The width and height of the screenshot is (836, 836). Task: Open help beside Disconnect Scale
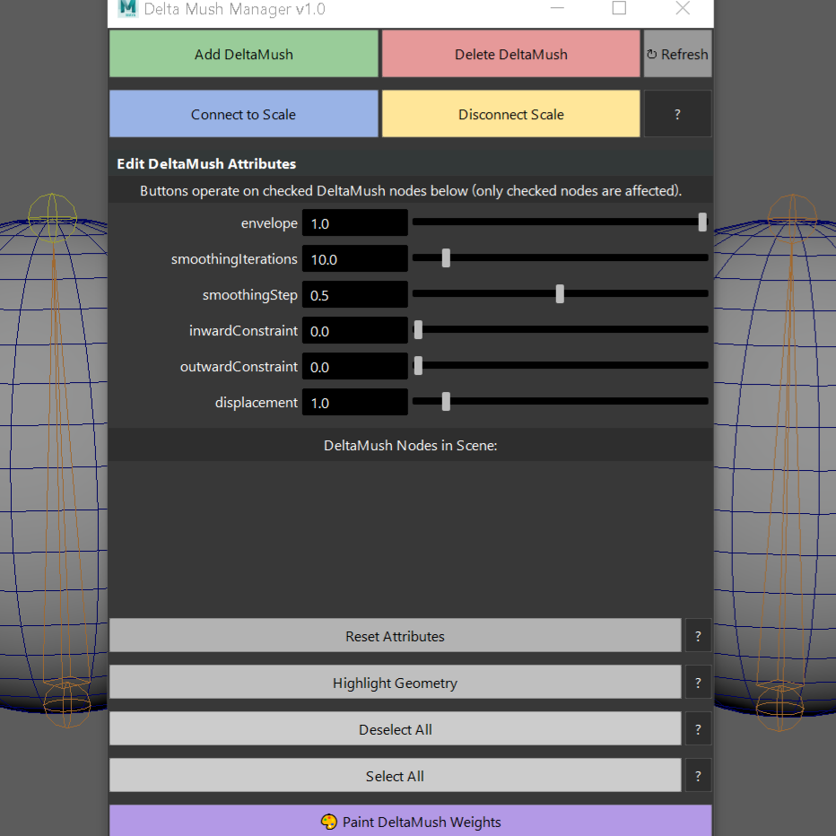click(677, 114)
